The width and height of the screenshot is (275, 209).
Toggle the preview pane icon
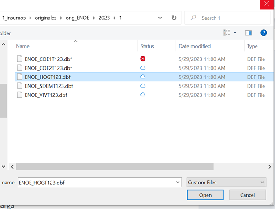tap(248, 33)
